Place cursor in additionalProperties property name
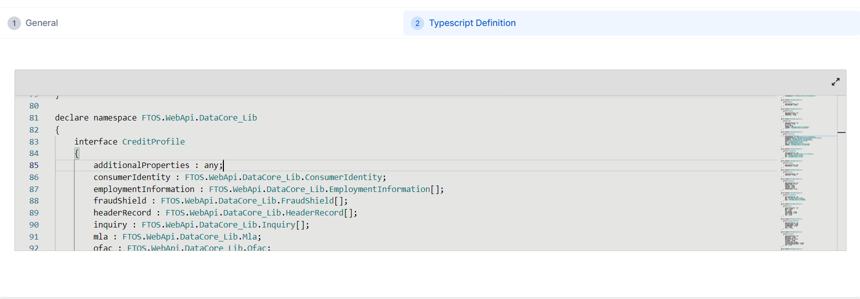The height and width of the screenshot is (299, 860). (x=141, y=165)
